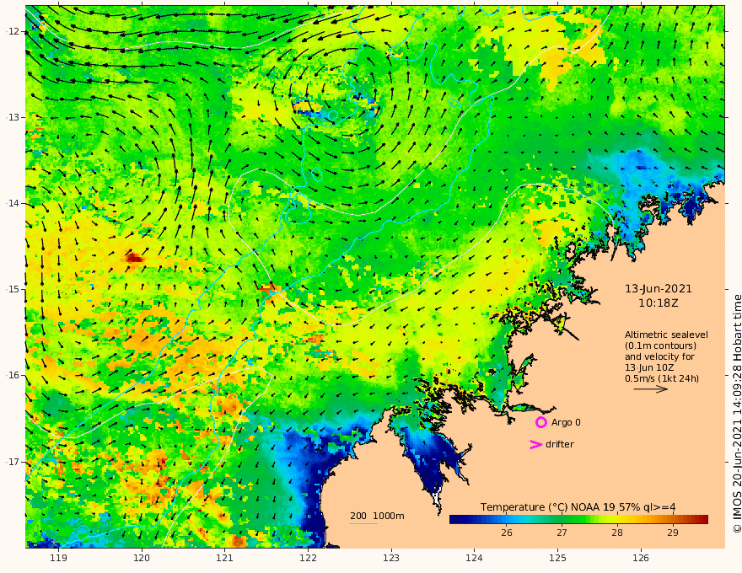The height and width of the screenshot is (573, 742).
Task: Click the magenta drifter arrowhead symbol
Action: [535, 444]
